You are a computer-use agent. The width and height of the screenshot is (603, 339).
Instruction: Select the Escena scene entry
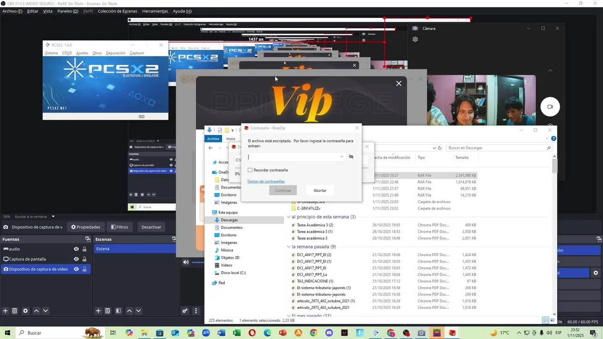click(x=135, y=249)
